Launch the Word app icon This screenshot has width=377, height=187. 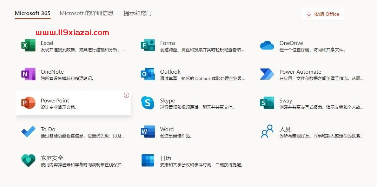[148, 132]
